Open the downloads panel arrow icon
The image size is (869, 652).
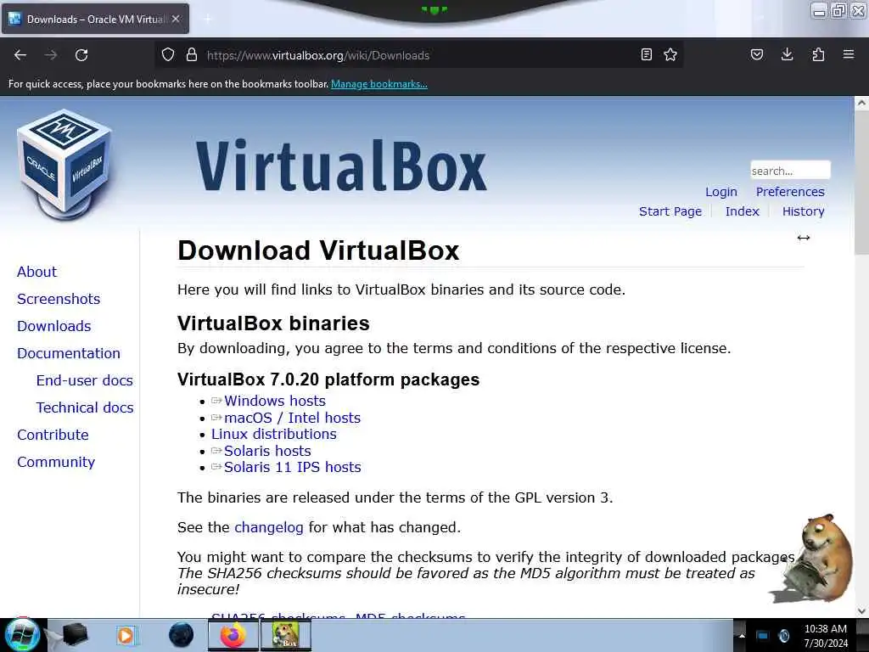coord(787,54)
